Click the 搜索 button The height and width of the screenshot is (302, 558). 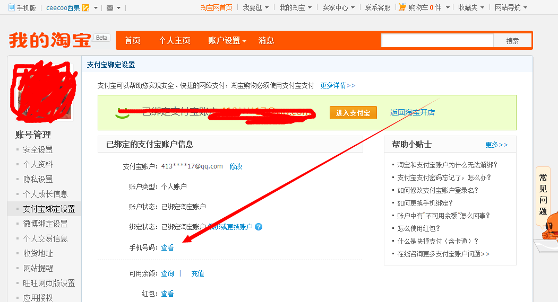[512, 41]
